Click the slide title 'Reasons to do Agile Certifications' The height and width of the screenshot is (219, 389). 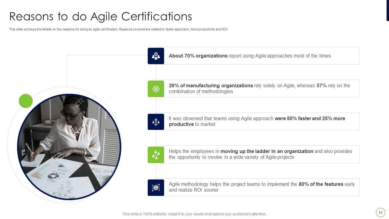[101, 16]
